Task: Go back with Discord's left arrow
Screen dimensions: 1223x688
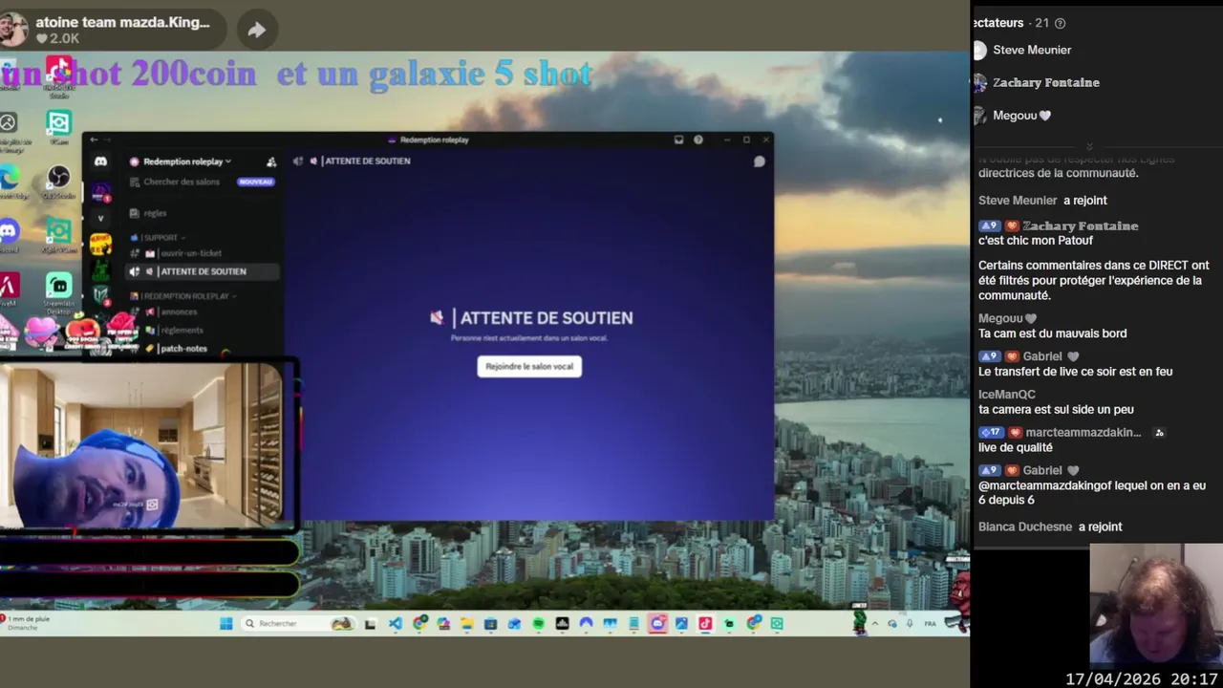Action: point(94,140)
